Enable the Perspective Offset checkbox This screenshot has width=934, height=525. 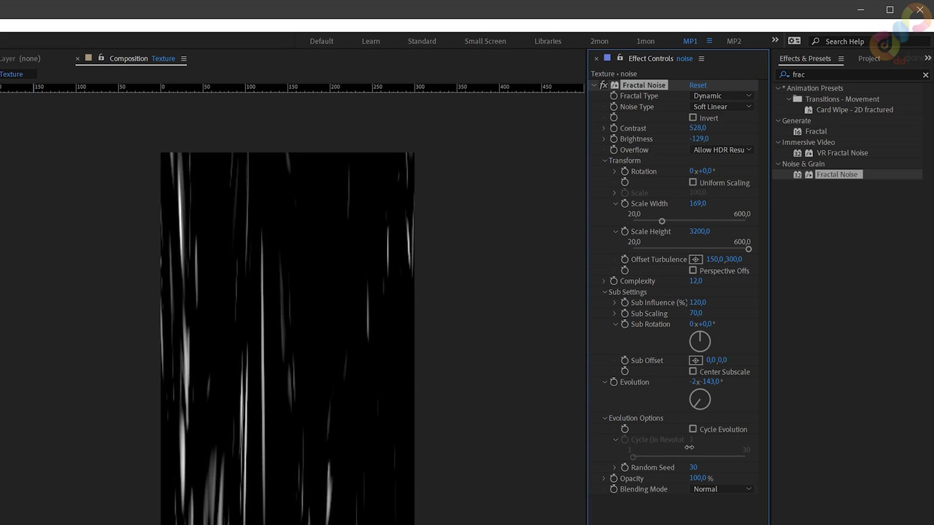[x=693, y=271]
